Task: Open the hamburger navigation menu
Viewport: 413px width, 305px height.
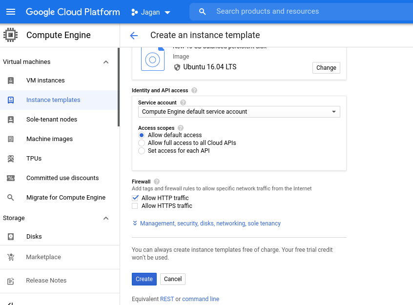Action: click(x=11, y=12)
